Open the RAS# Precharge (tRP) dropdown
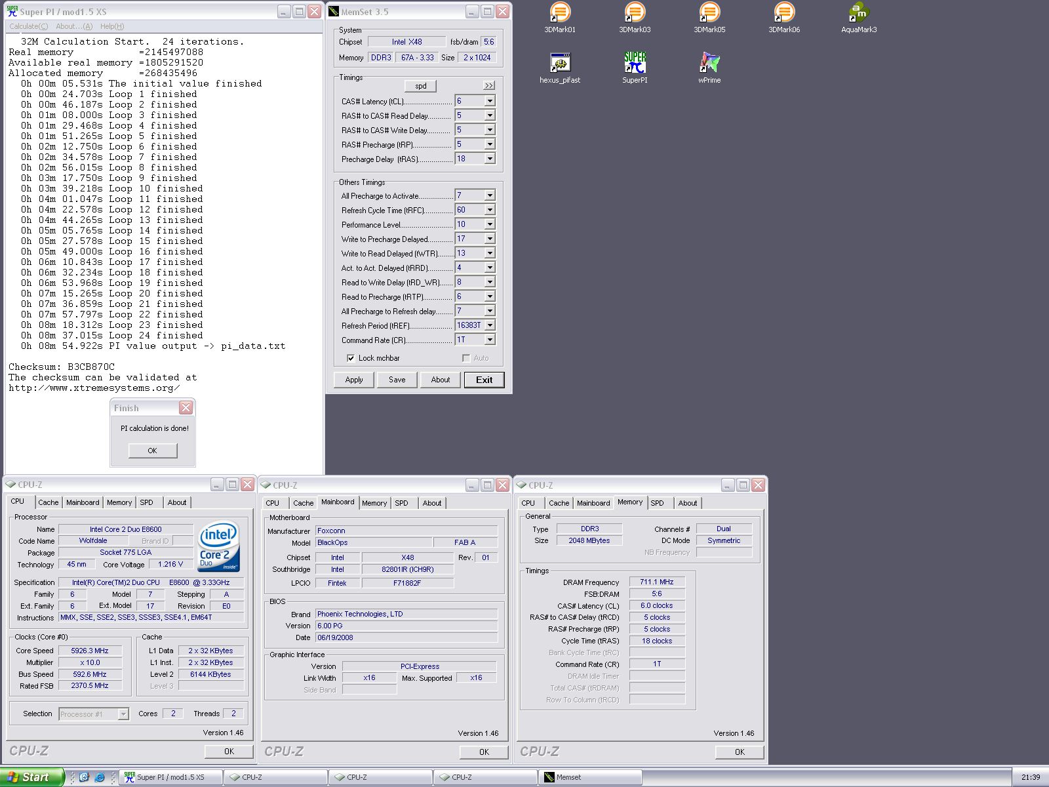This screenshot has height=787, width=1049. (x=490, y=144)
